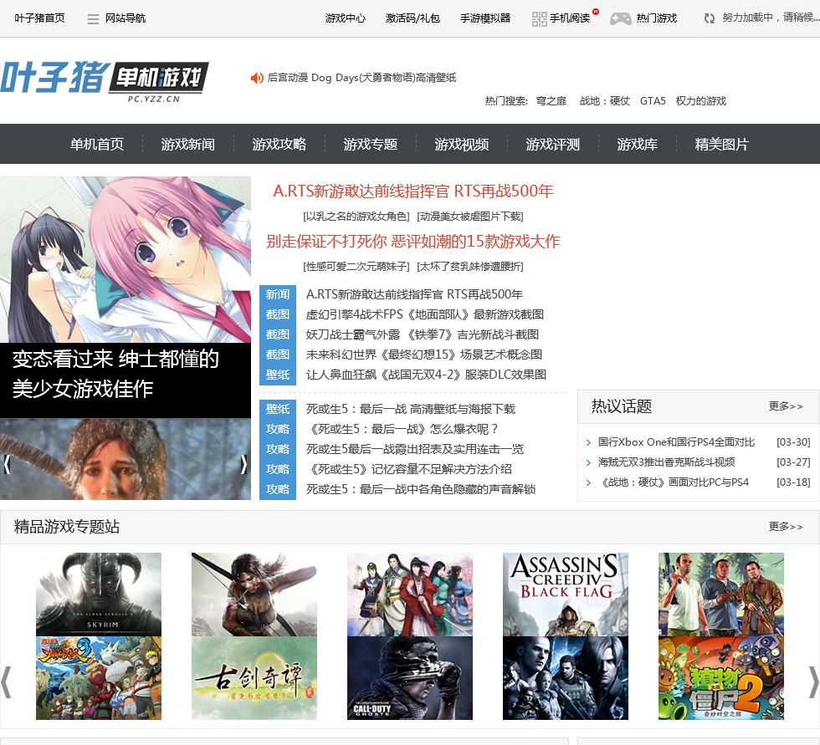
Task: Open [性感可爱二次元萌妹子] link
Action: 356,267
